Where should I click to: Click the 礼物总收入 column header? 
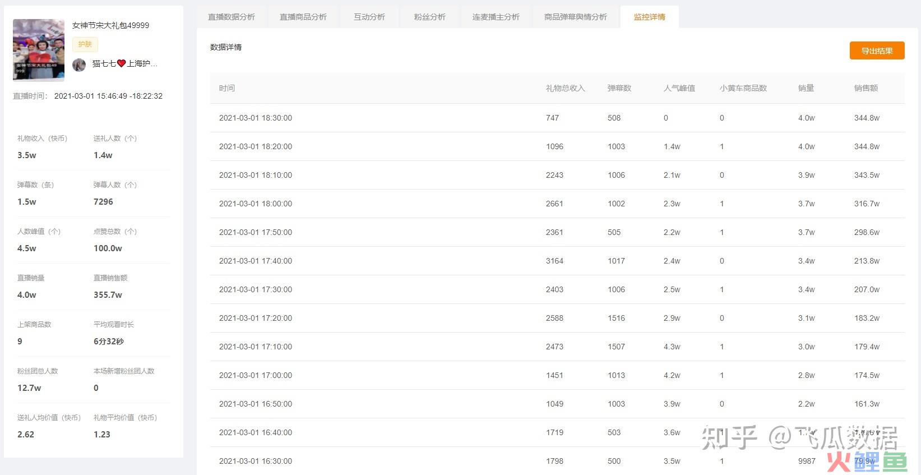(566, 88)
